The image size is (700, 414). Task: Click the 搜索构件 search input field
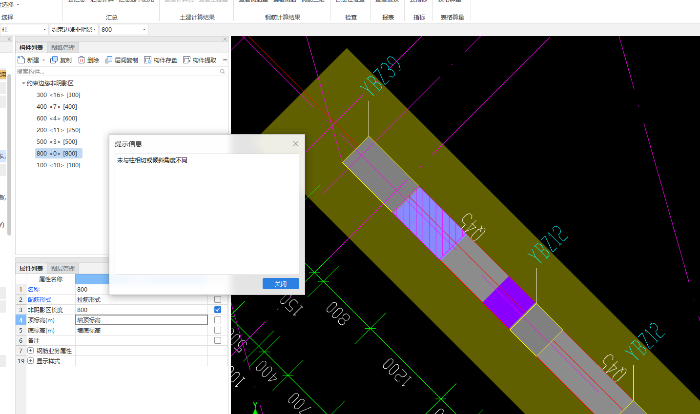click(x=117, y=72)
